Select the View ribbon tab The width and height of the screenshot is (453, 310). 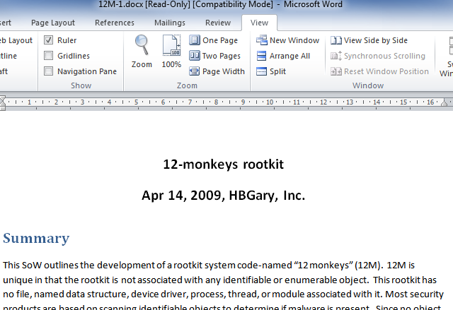tap(259, 23)
